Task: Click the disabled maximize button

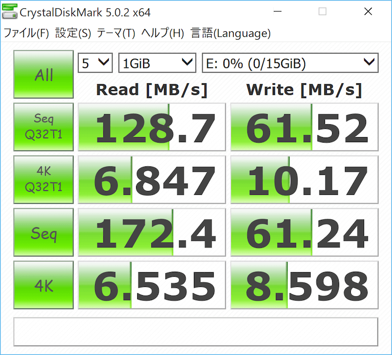Action: (x=322, y=11)
